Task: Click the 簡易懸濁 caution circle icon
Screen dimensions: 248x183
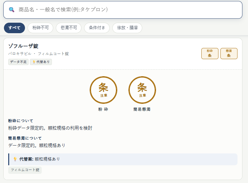Action: tap(142, 90)
